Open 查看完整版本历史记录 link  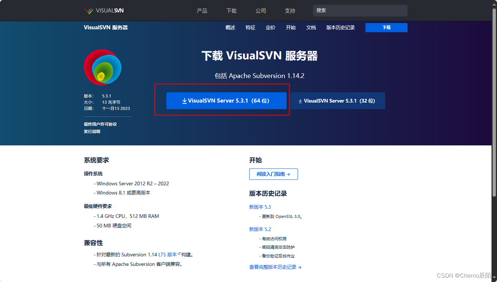275,267
